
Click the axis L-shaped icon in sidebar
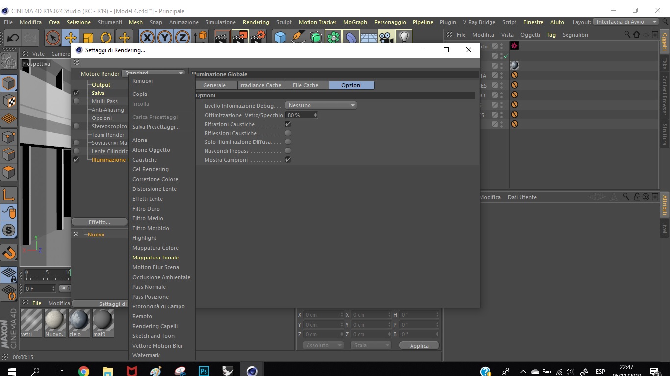9,195
